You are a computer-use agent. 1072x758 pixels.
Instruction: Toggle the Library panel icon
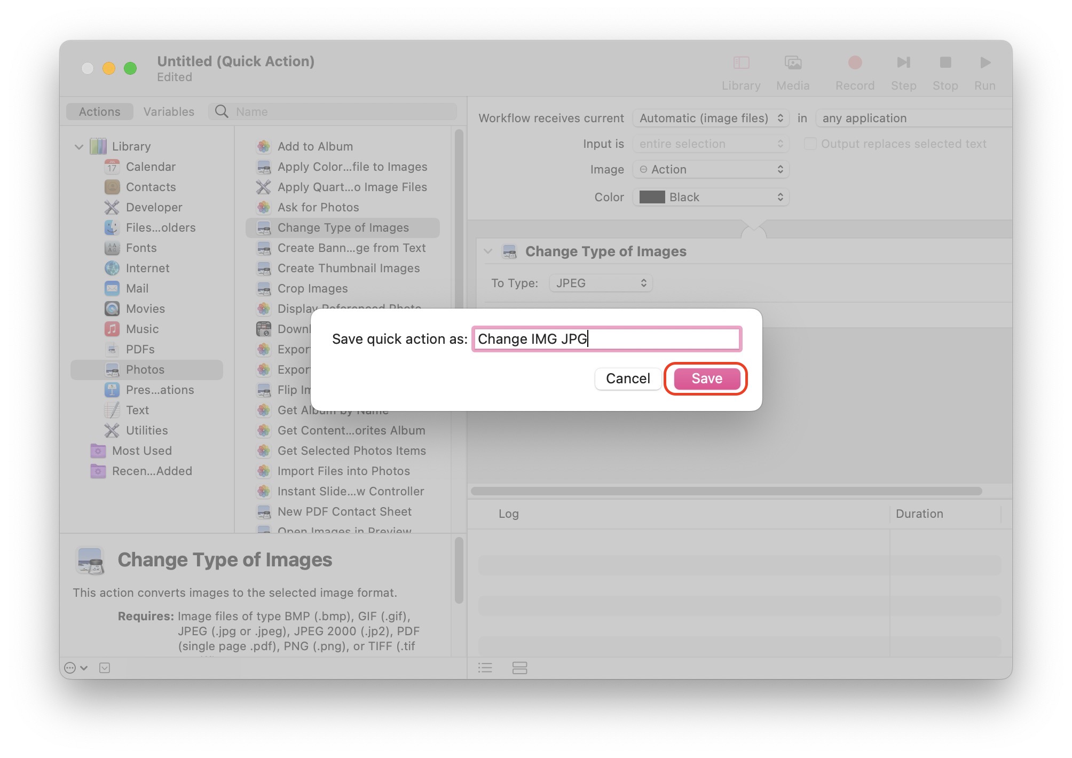(x=741, y=63)
